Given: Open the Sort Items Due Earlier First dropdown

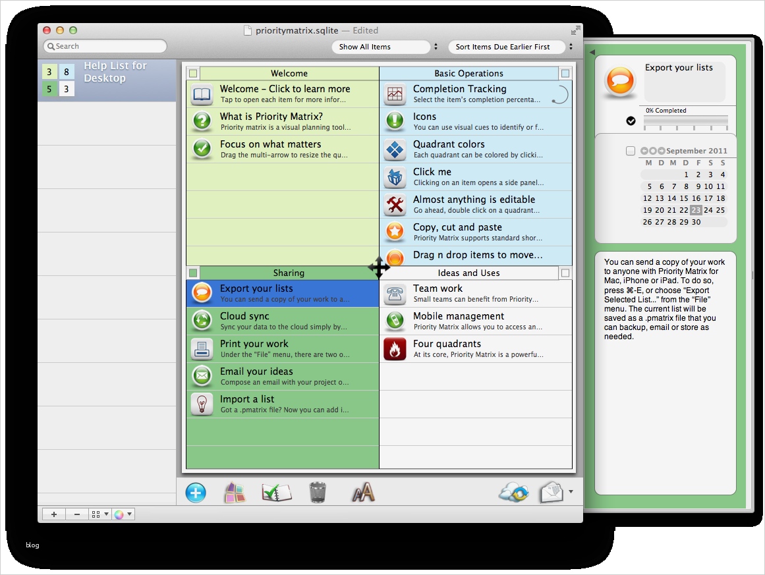Looking at the screenshot, I should [511, 47].
